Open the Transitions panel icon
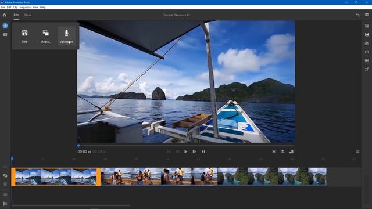 coord(367,34)
